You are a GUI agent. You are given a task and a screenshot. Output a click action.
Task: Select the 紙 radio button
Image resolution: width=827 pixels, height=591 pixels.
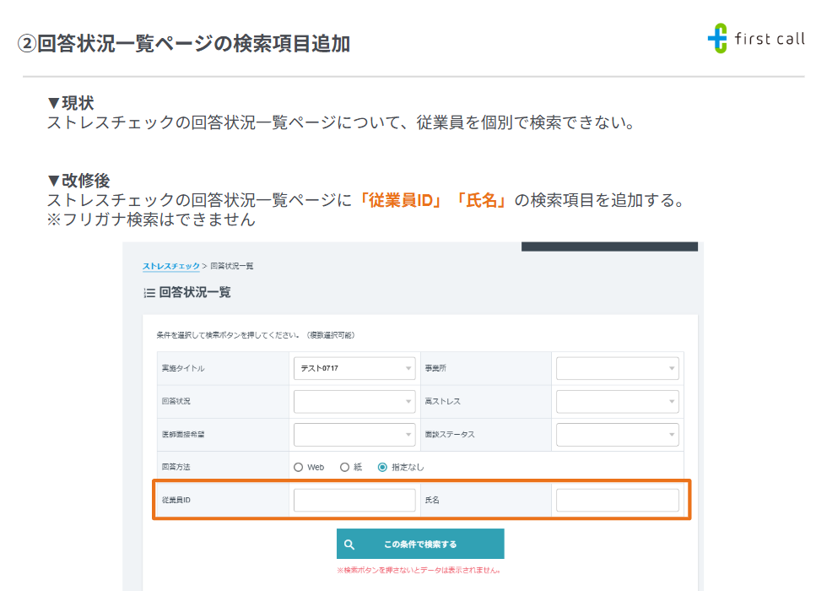pos(345,466)
